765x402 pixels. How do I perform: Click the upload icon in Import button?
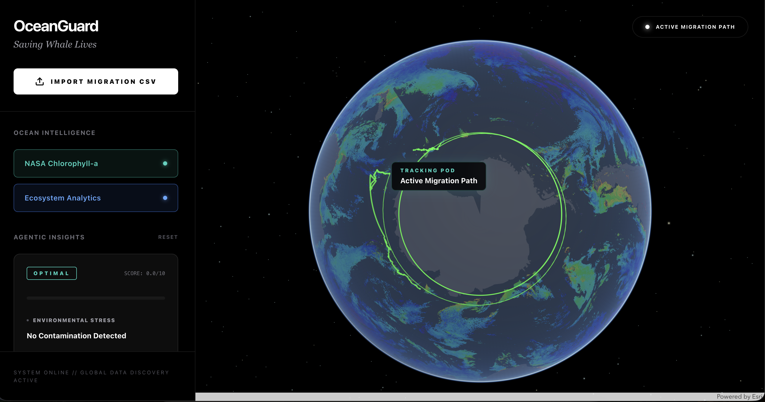[x=40, y=82]
